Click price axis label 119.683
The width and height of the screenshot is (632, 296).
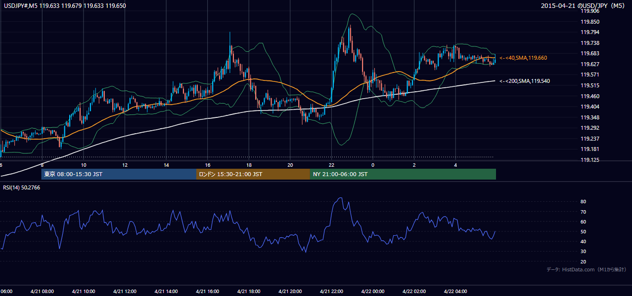point(590,53)
